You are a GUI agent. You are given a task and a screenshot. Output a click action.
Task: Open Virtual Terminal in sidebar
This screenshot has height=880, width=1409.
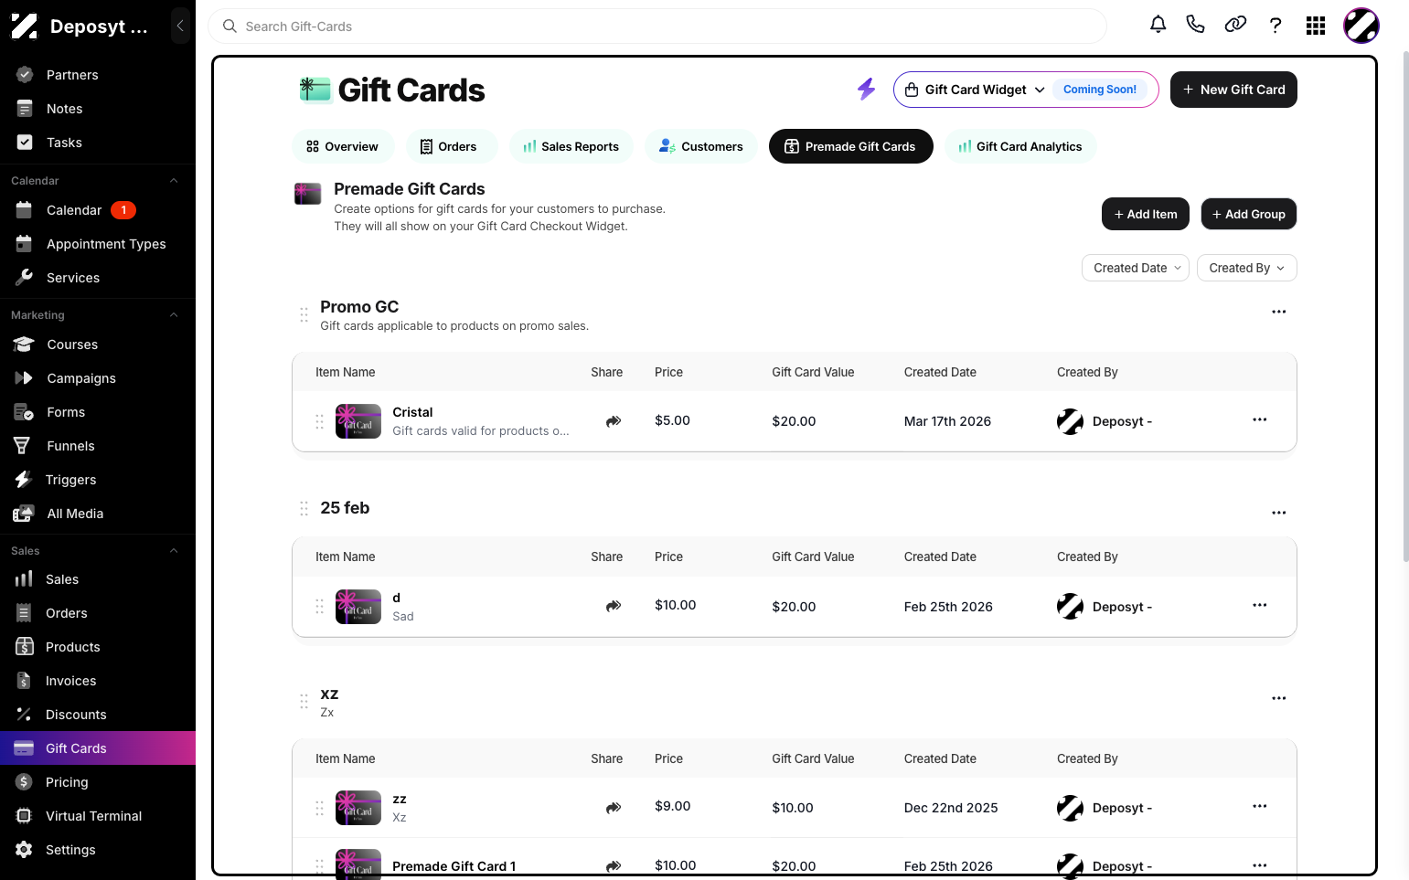[98, 816]
